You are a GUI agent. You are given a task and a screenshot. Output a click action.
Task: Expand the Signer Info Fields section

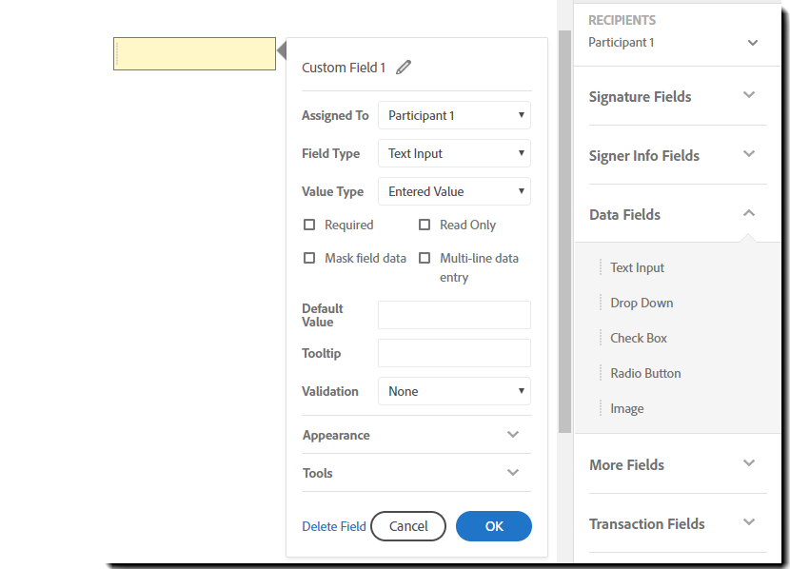pyautogui.click(x=749, y=154)
